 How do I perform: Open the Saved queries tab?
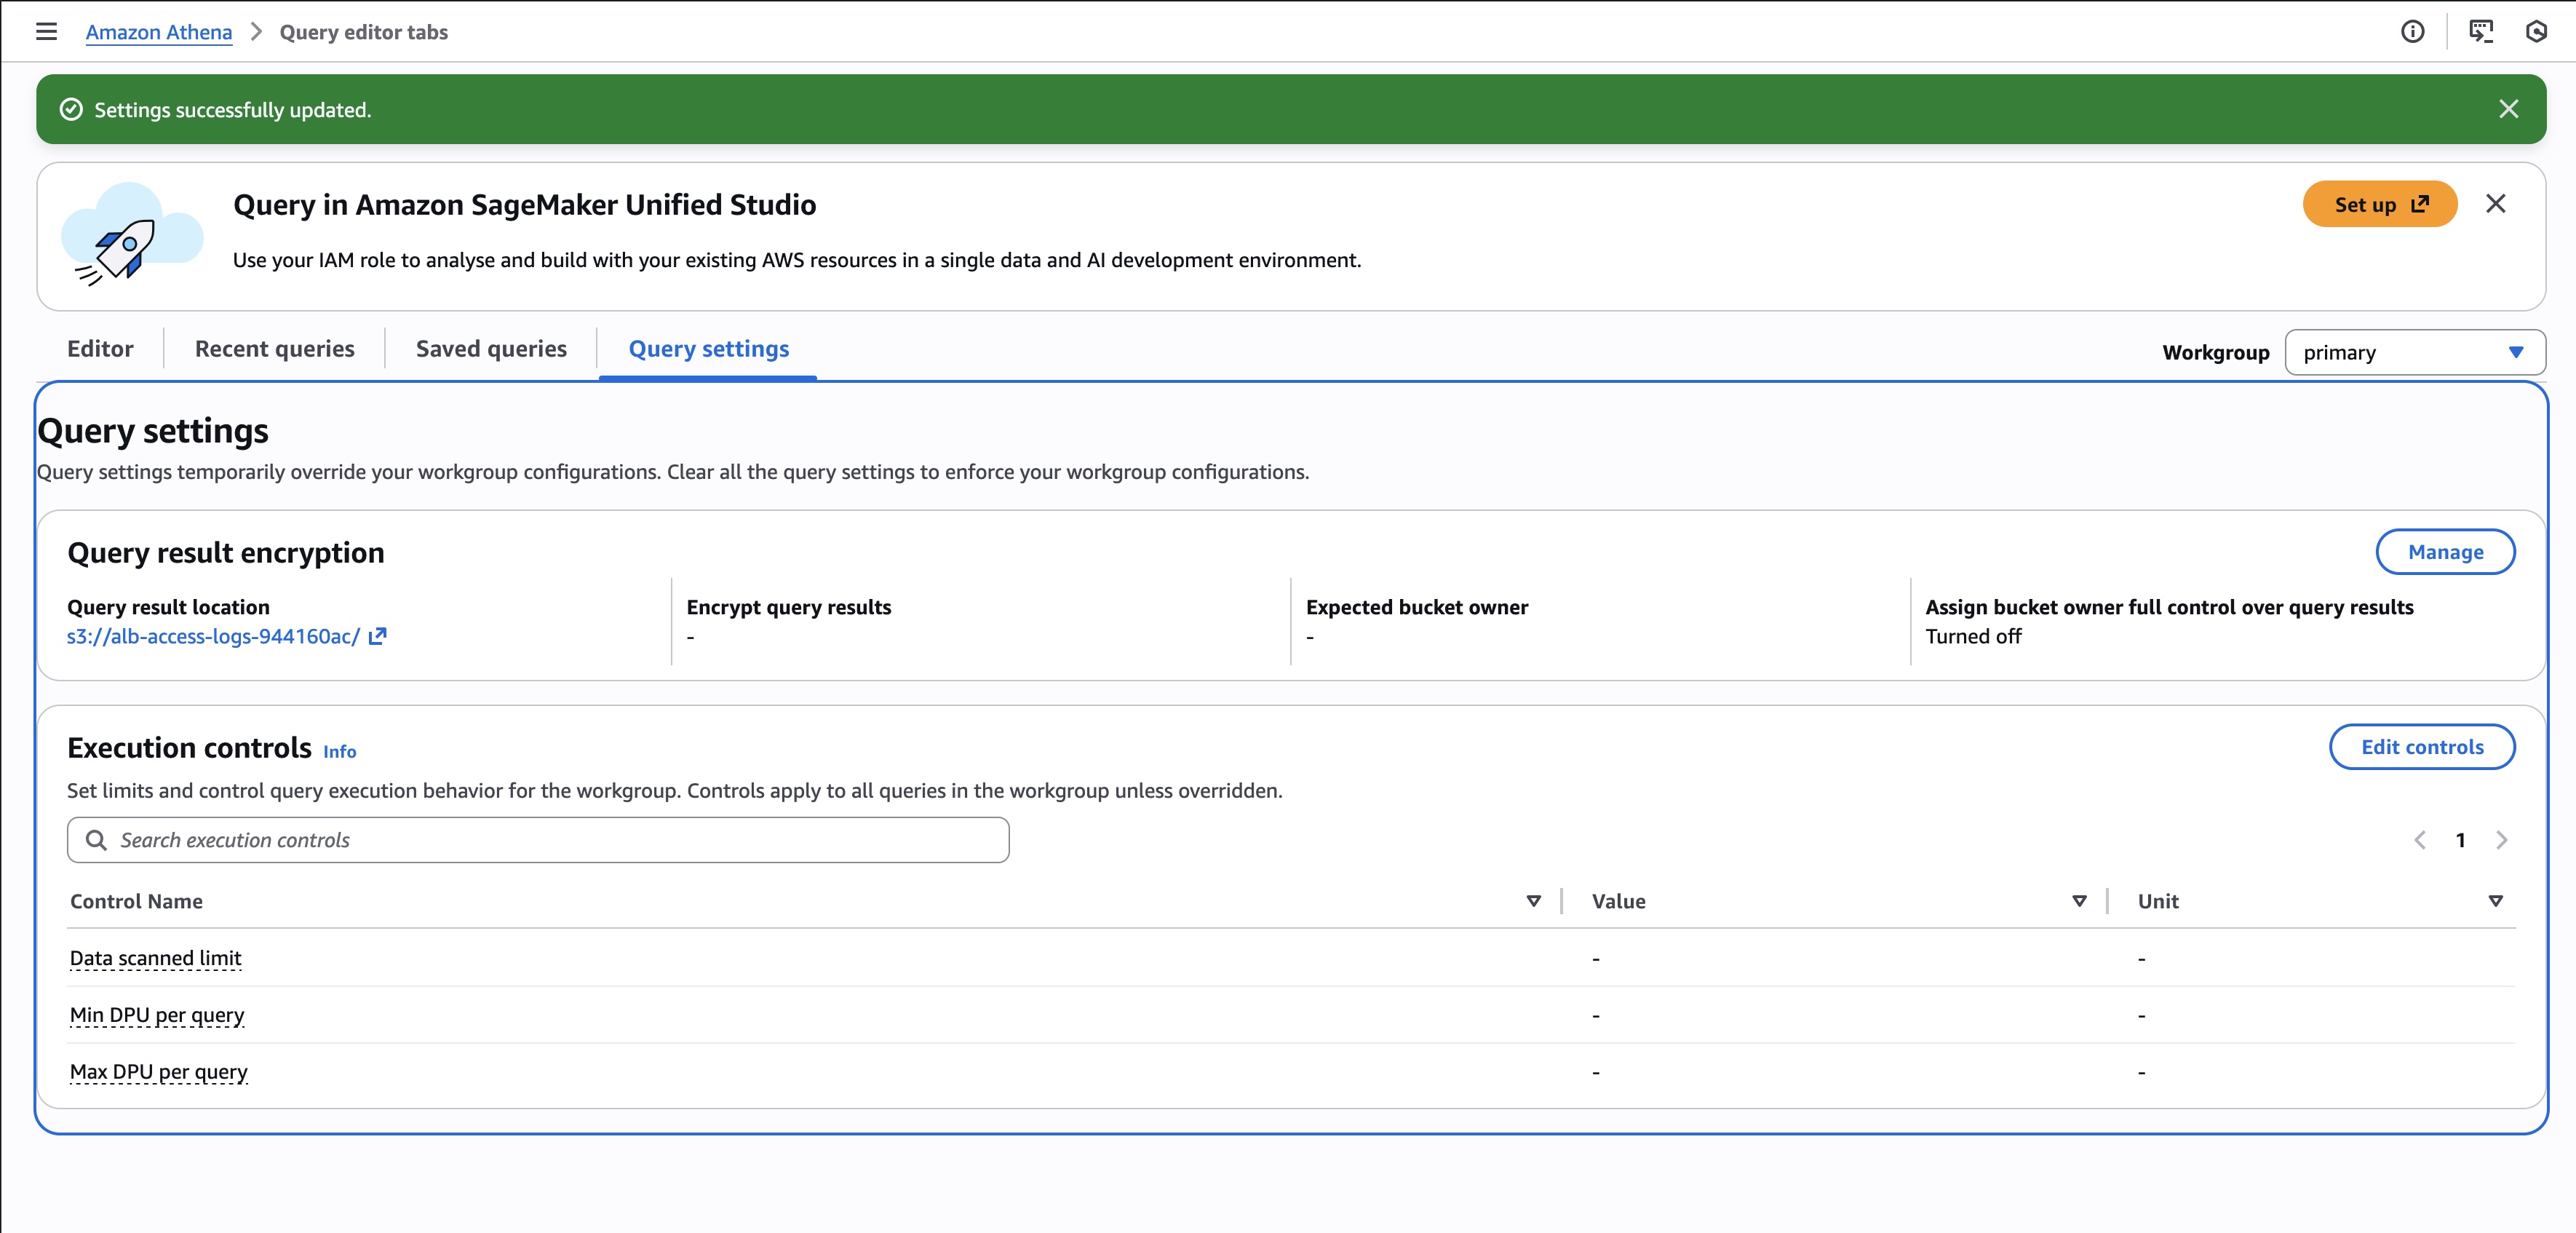[x=491, y=348]
